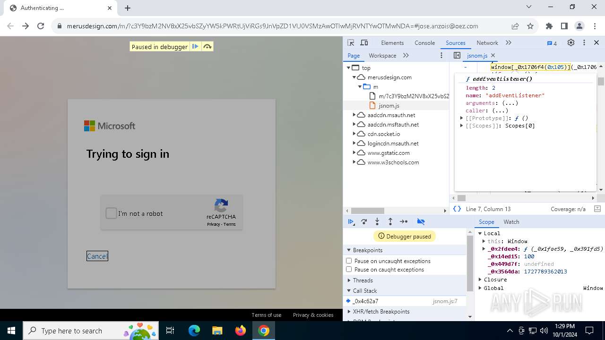This screenshot has height=340, width=605.
Task: Deactivate breakpoints icon
Action: [421, 221]
